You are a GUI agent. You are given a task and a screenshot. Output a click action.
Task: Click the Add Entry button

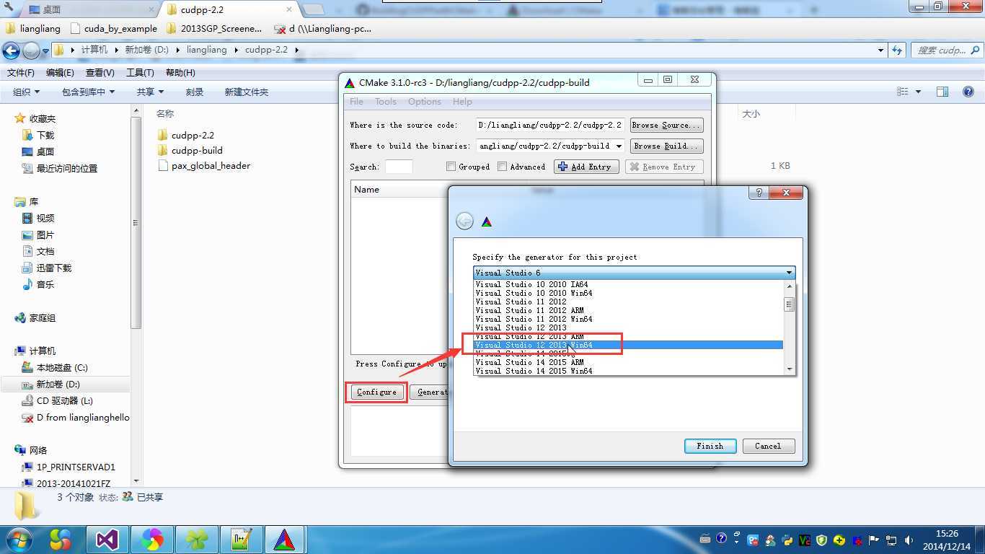[586, 167]
